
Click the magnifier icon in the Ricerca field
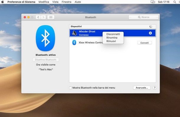139,17
